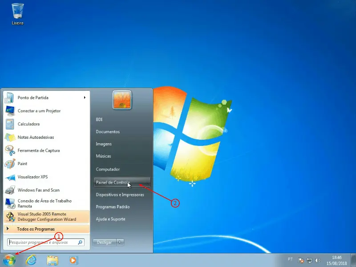The height and width of the screenshot is (267, 356).
Task: Click the Desligar button
Action: [105, 242]
